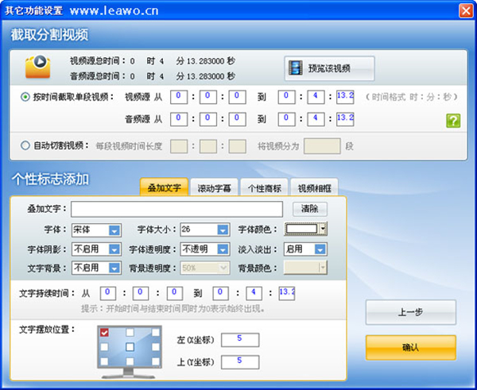
Task: Check the bottom-center text position checkbox
Action: [130, 361]
